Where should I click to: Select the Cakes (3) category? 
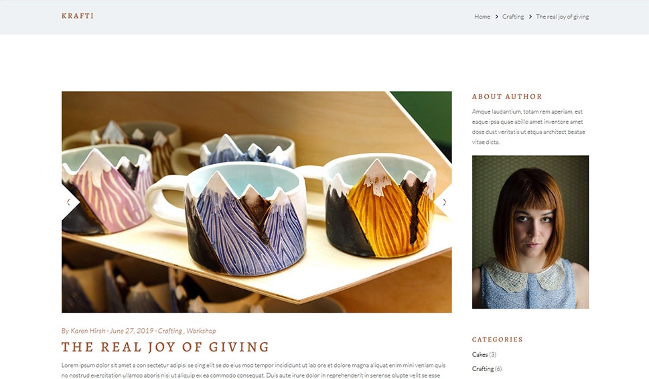pyautogui.click(x=484, y=355)
